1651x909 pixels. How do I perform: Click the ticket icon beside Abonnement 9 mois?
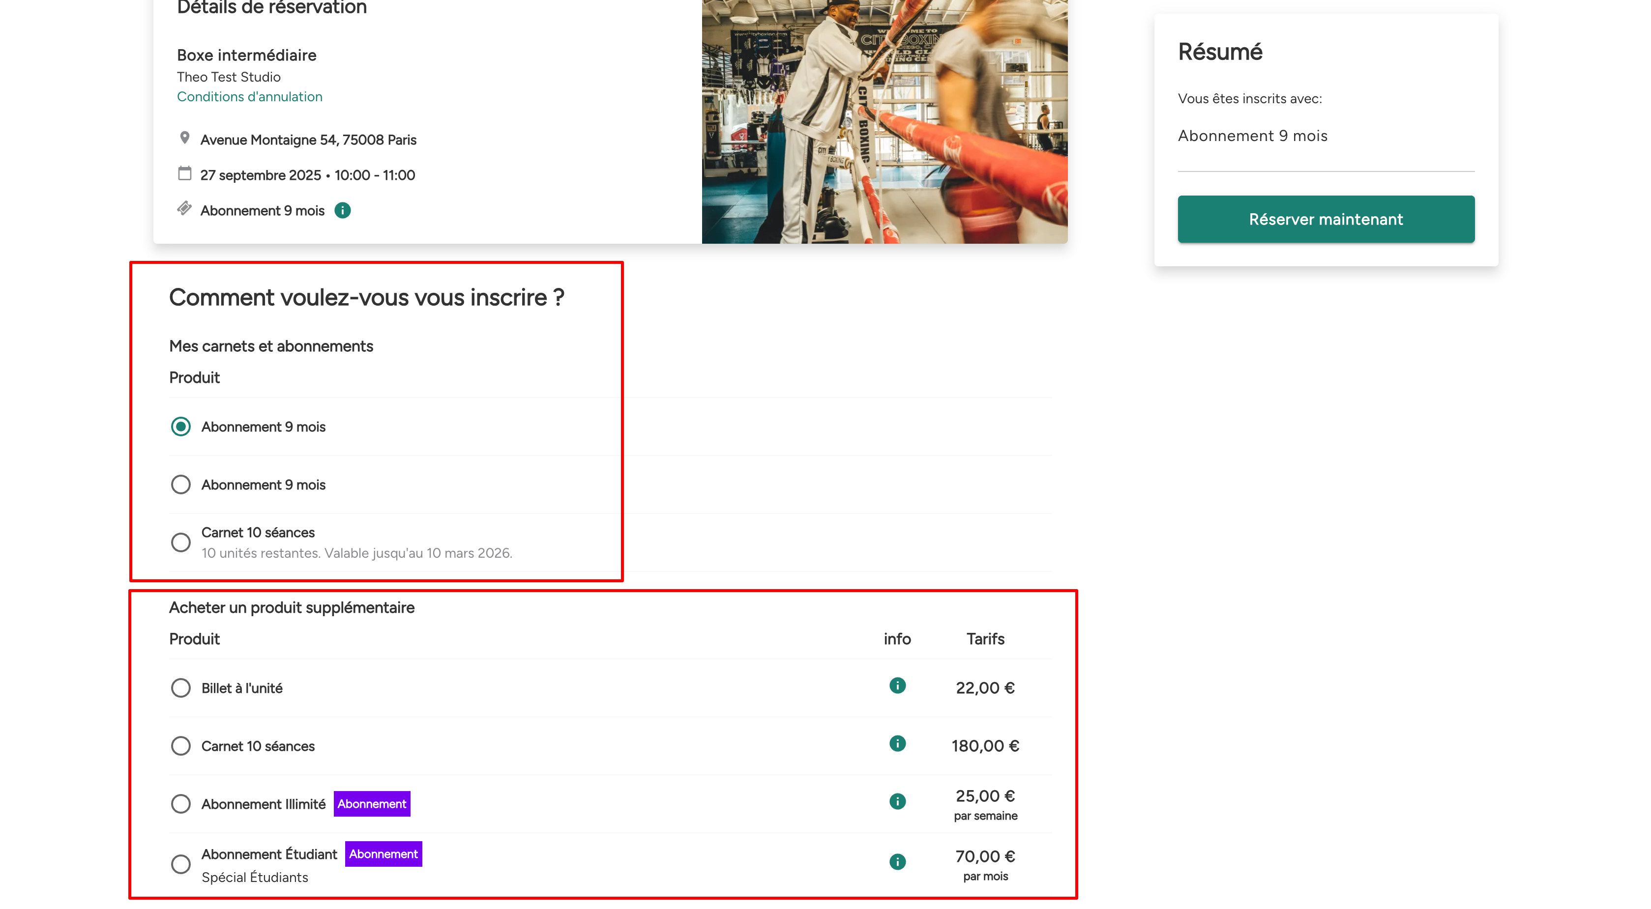[x=184, y=209]
